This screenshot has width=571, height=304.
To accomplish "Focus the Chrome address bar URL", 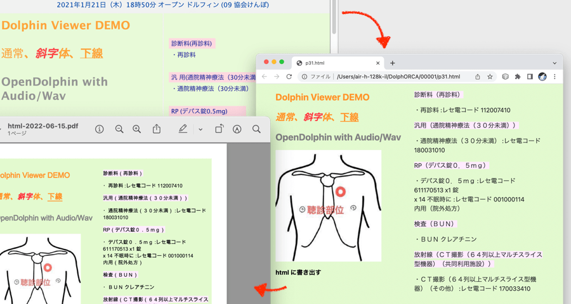I will click(x=398, y=77).
